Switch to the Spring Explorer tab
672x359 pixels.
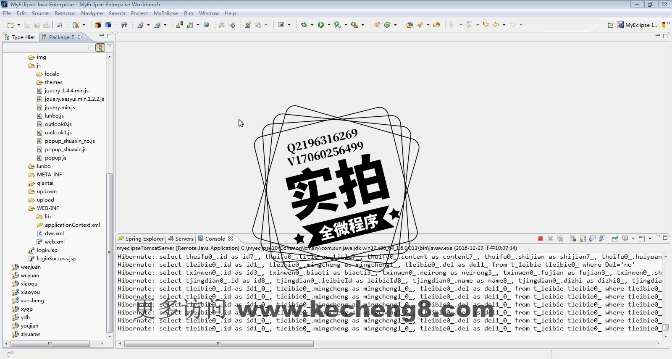(x=141, y=238)
